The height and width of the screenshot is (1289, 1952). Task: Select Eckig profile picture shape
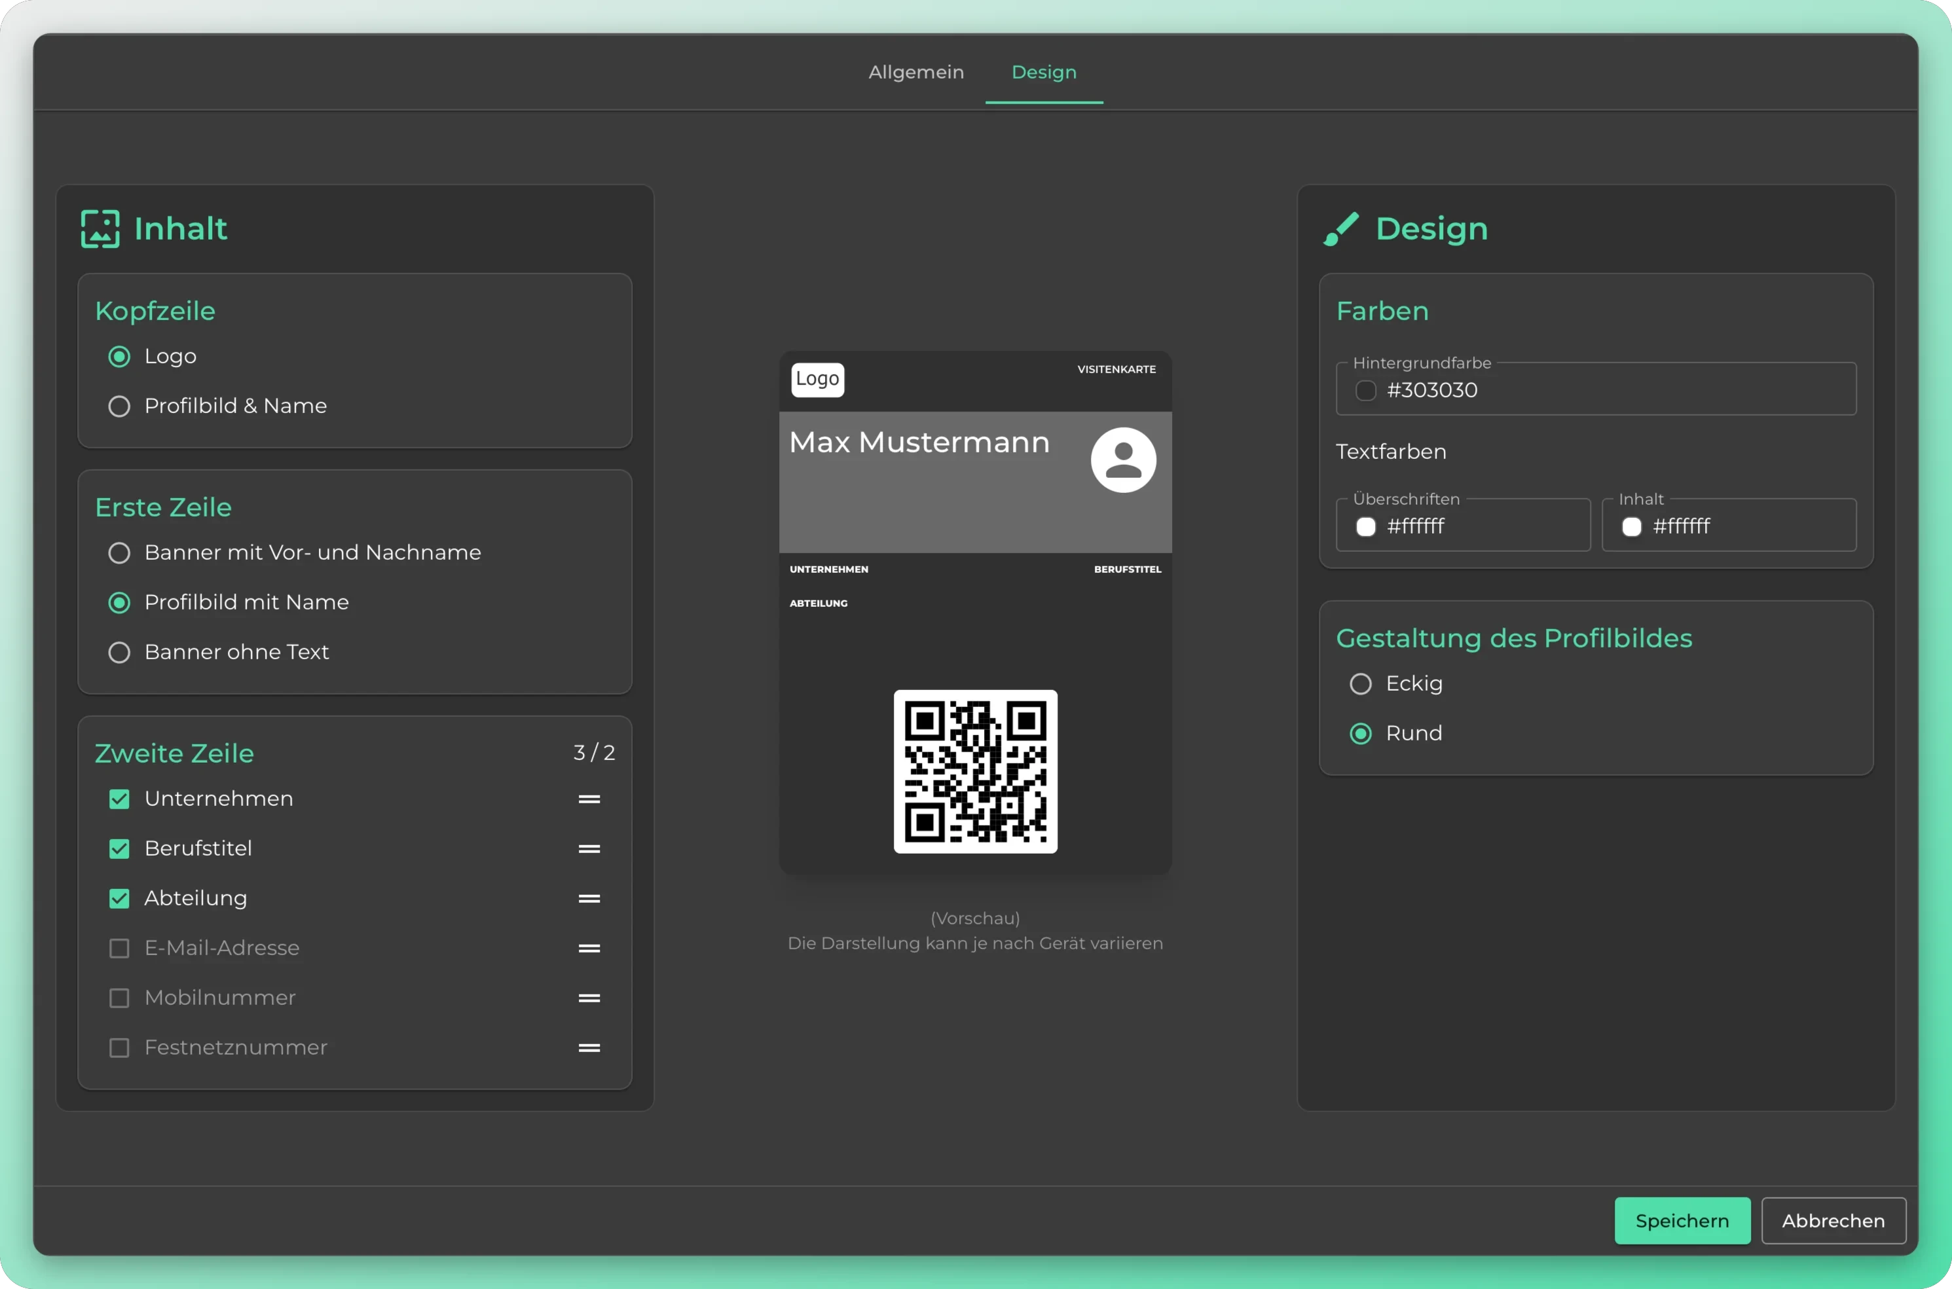pyautogui.click(x=1361, y=684)
